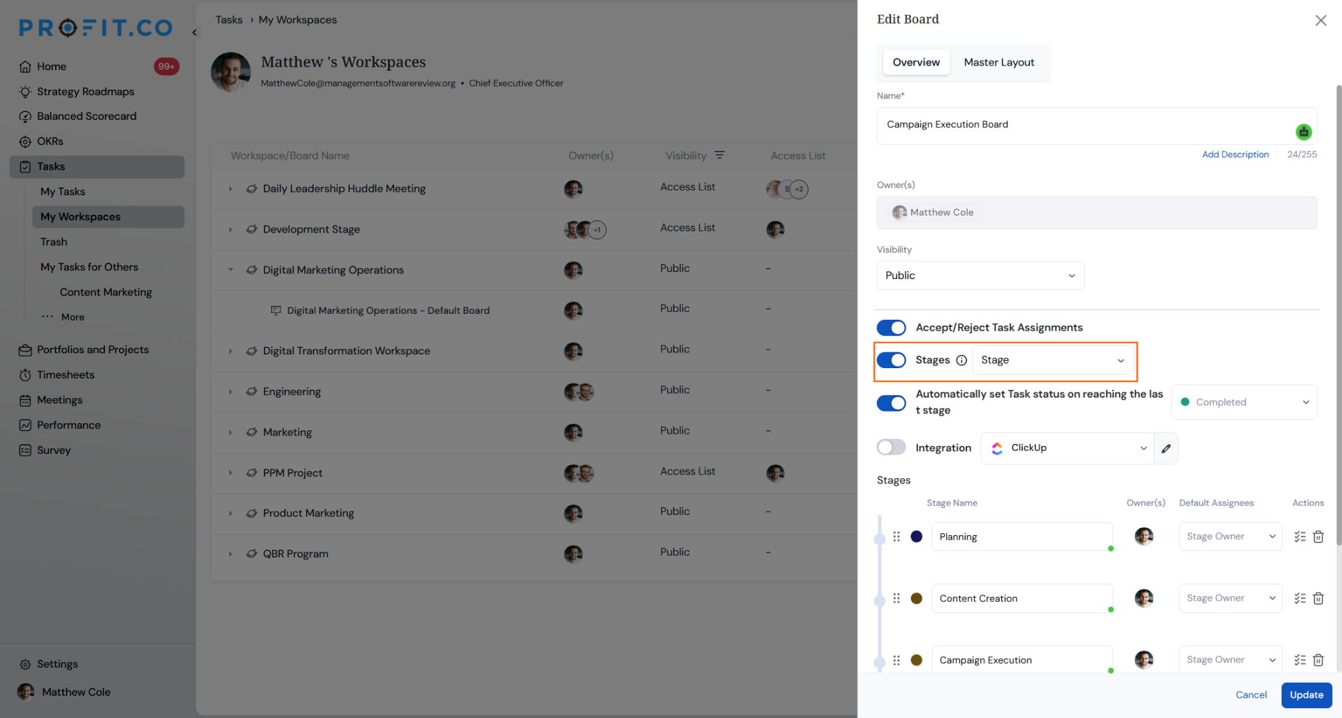Open OKRs in the sidebar
1342x718 pixels.
click(50, 142)
